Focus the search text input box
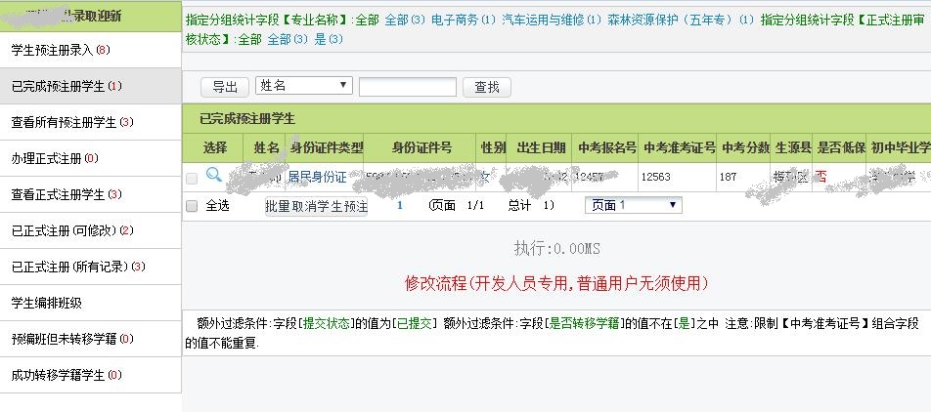This screenshot has width=931, height=412. (407, 87)
